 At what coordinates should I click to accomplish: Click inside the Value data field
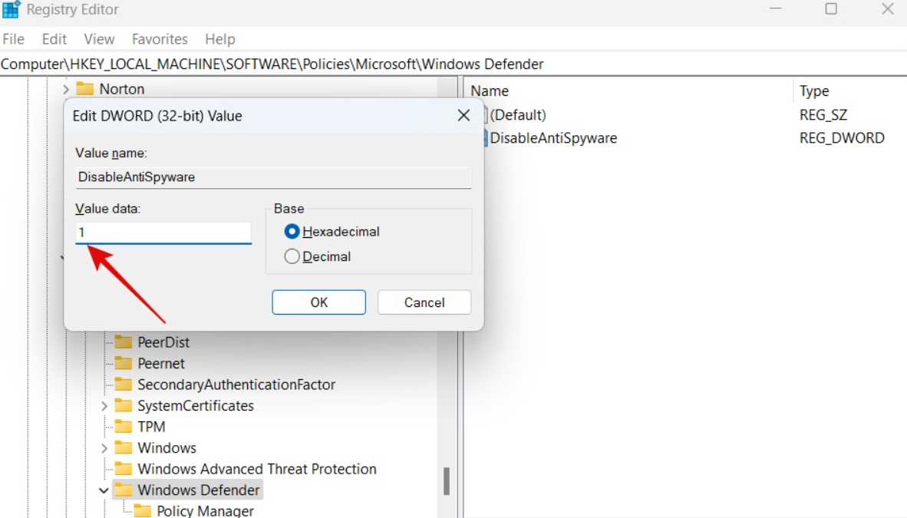click(x=162, y=232)
